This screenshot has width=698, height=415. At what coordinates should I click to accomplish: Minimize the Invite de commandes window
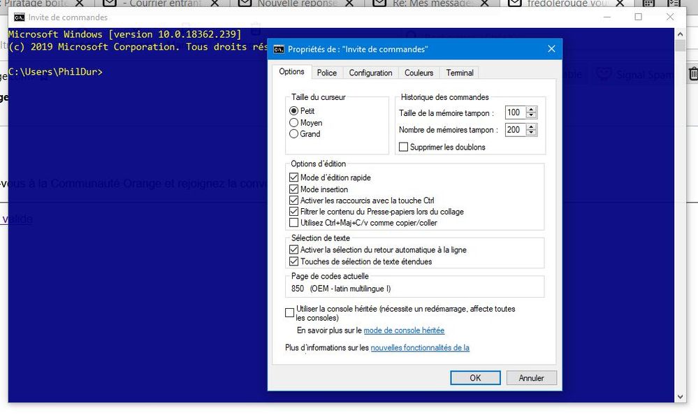(x=607, y=17)
